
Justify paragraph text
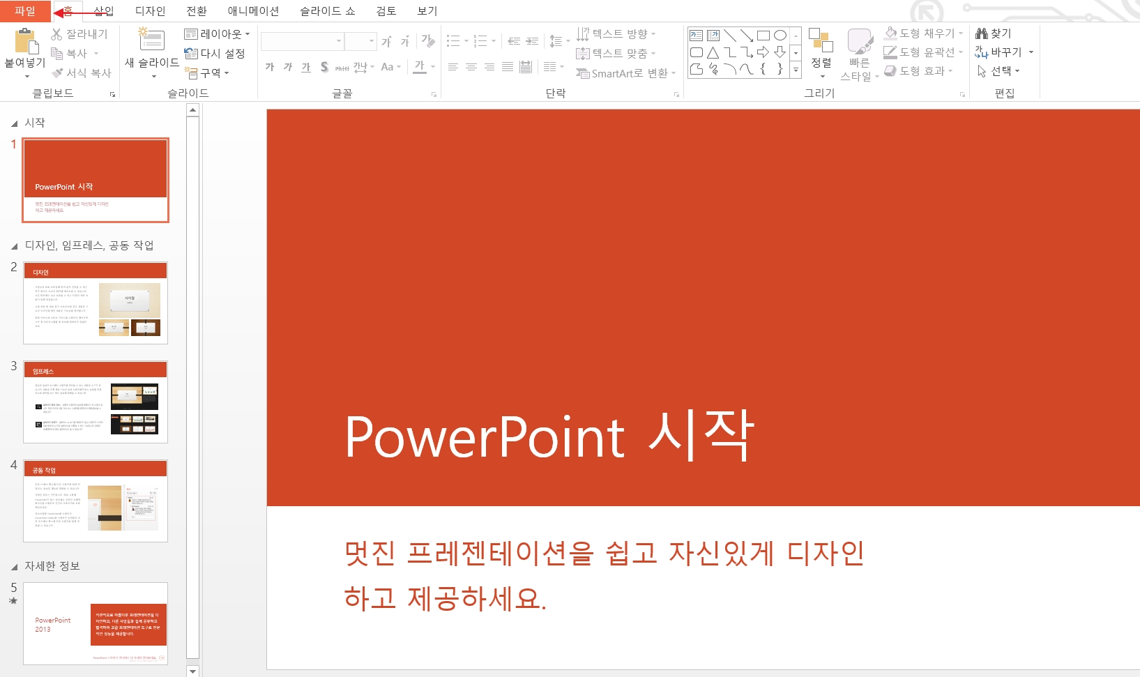click(508, 67)
